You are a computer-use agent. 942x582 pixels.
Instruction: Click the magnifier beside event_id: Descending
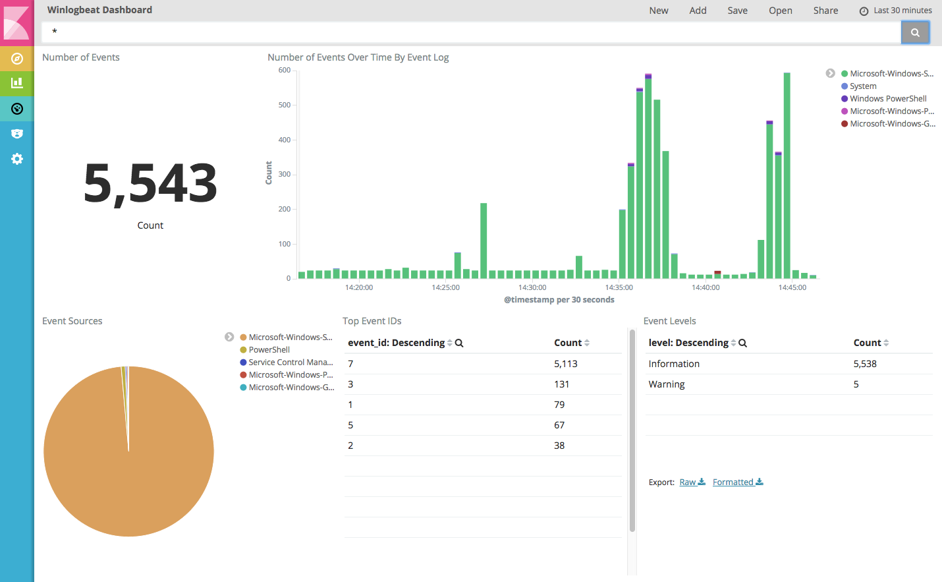[458, 343]
